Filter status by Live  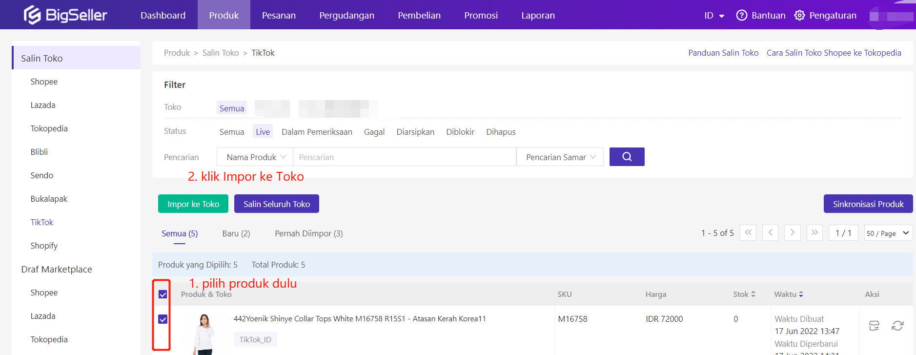(263, 131)
